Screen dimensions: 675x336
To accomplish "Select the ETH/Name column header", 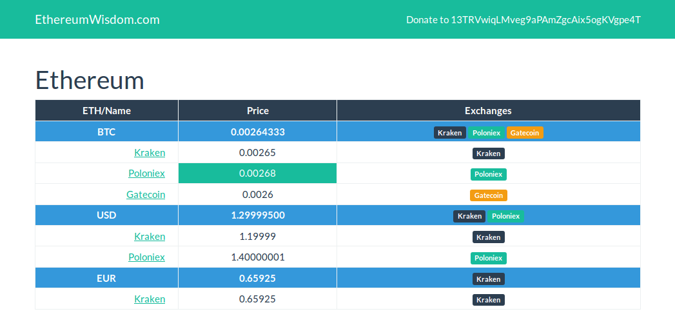I will pos(107,111).
